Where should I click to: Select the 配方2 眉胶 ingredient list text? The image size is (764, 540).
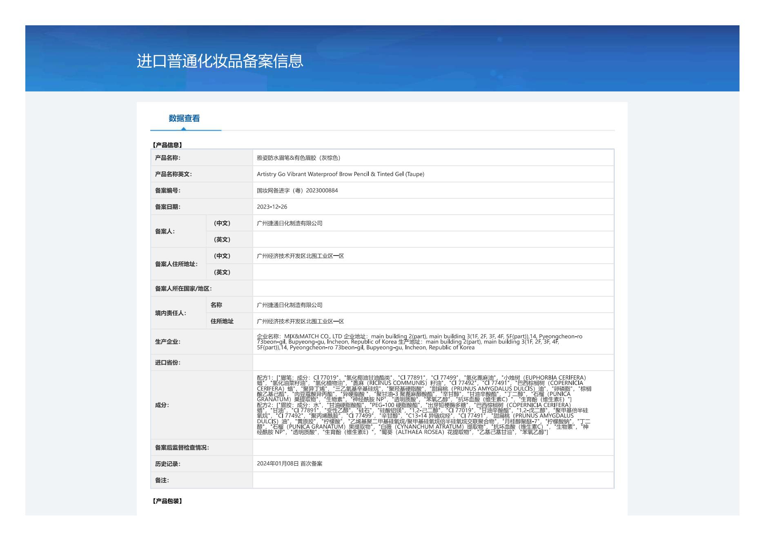(423, 418)
